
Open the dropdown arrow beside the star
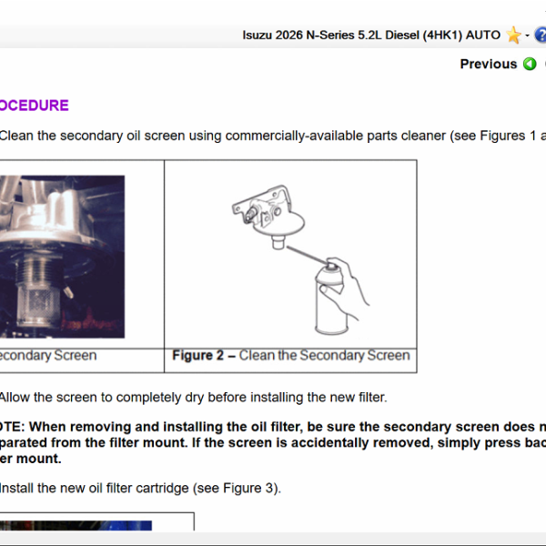pos(527,35)
